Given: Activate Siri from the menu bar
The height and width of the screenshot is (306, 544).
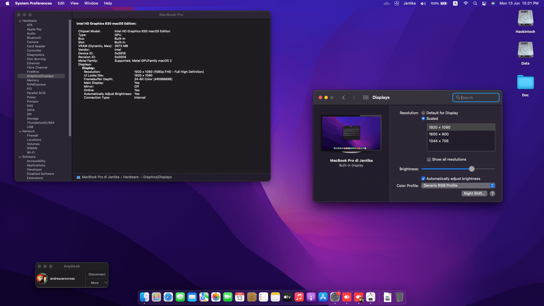Looking at the screenshot, I should [493, 3].
